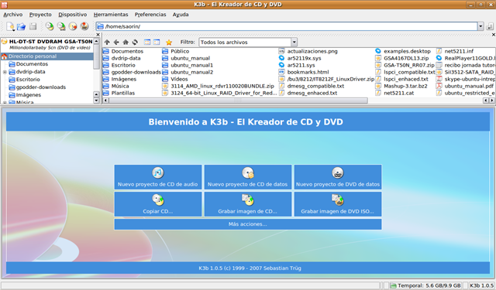
Task: Click the /home/saorin/ path field
Action: point(287,26)
